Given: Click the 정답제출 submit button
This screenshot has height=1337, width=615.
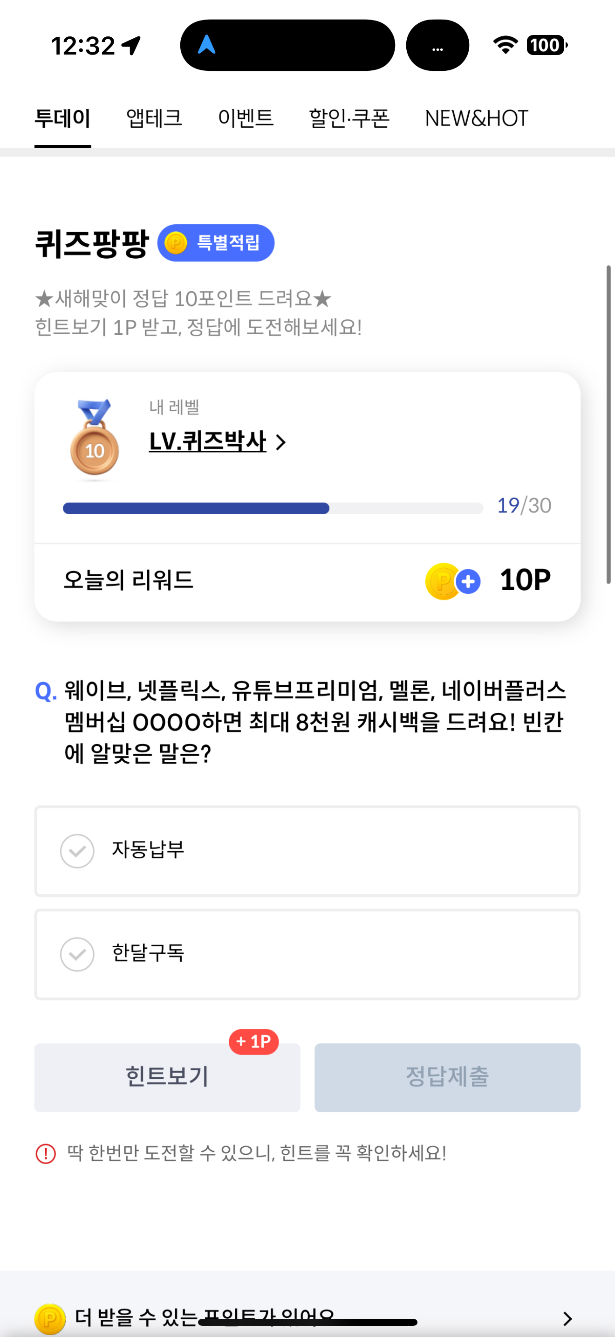Looking at the screenshot, I should click(448, 1077).
